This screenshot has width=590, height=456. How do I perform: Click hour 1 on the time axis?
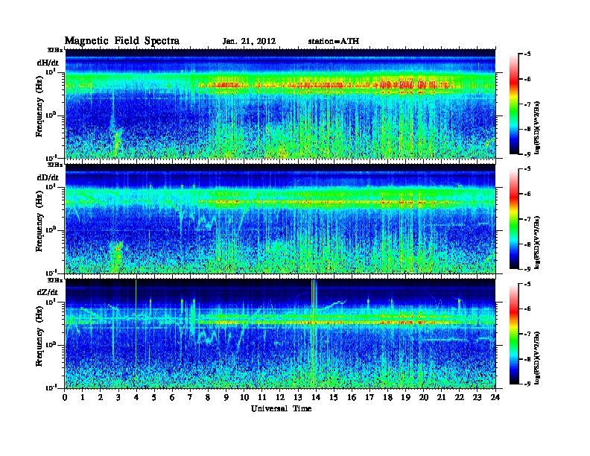click(83, 398)
